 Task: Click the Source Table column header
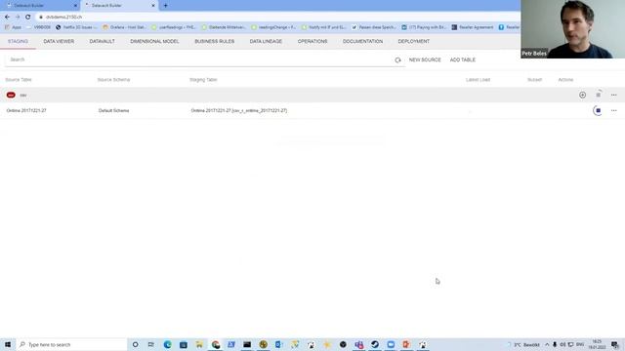tap(19, 80)
